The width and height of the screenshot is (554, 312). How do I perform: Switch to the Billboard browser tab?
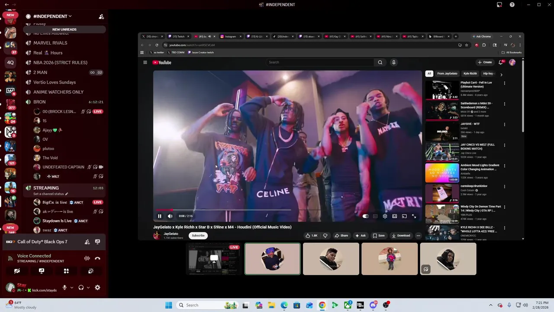[x=439, y=36]
